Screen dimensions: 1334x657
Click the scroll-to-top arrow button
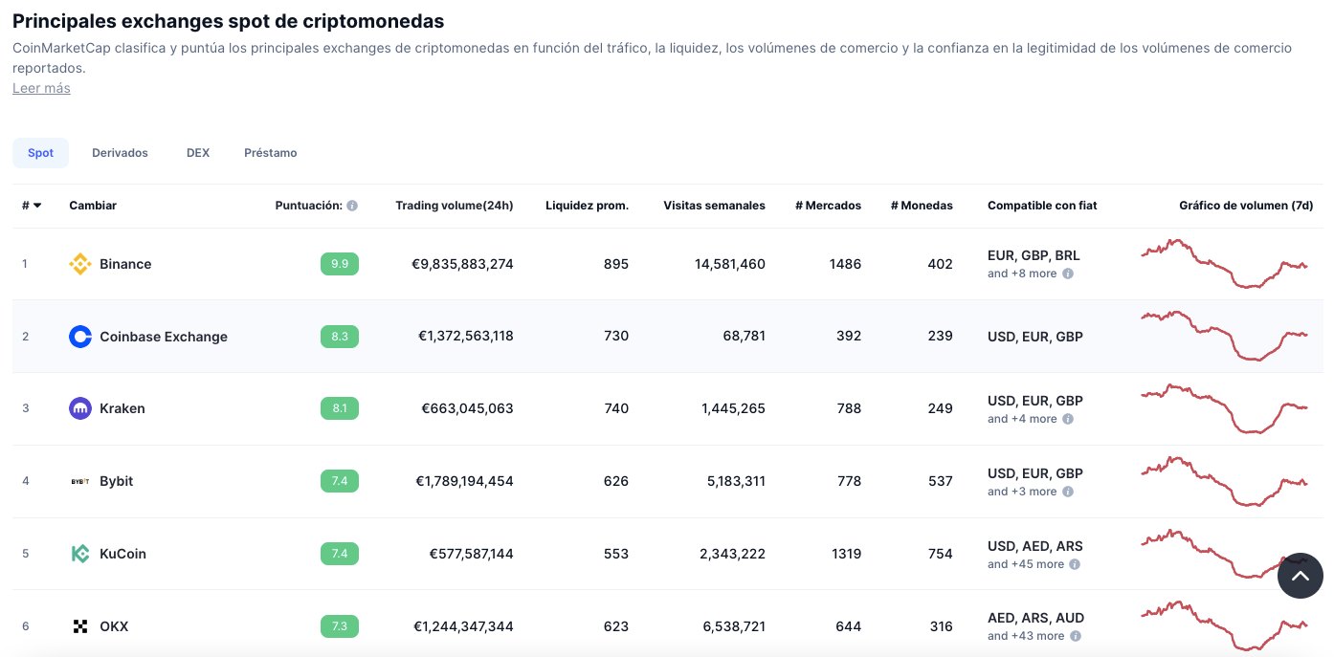(1300, 576)
